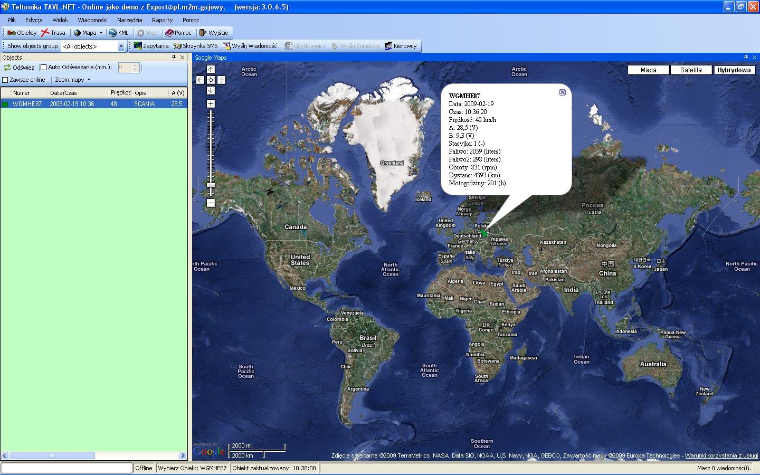Click the Wyślij Komendę button
The image size is (760, 475).
(355, 46)
